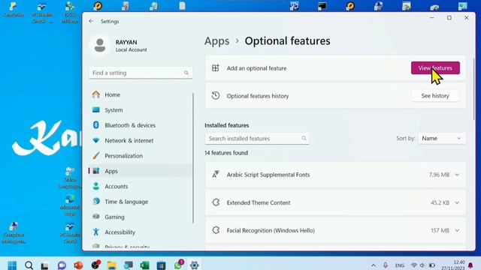Viewport: 481px width, 270px height.
Task: Go back using the Settings back arrow
Action: [91, 21]
